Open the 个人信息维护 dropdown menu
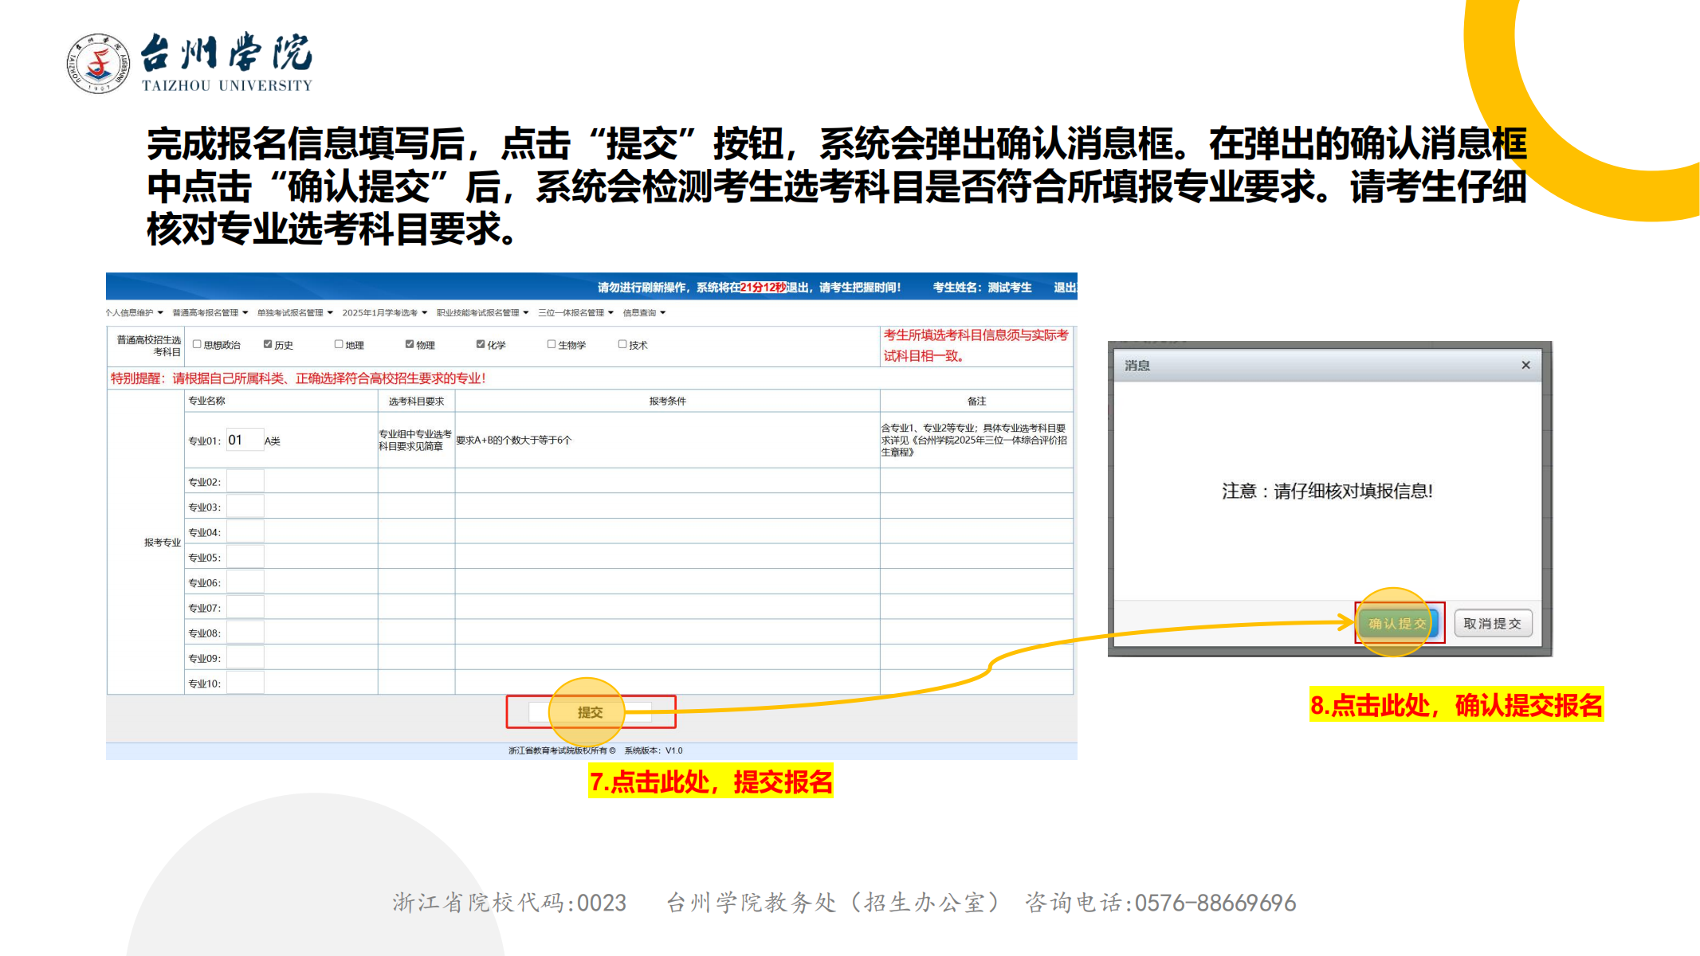This screenshot has height=956, width=1700. tap(134, 312)
